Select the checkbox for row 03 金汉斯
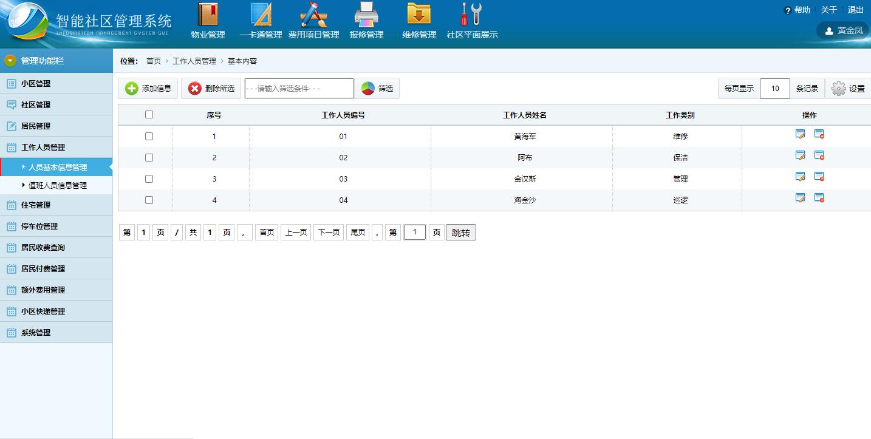The image size is (871, 439). tap(149, 179)
